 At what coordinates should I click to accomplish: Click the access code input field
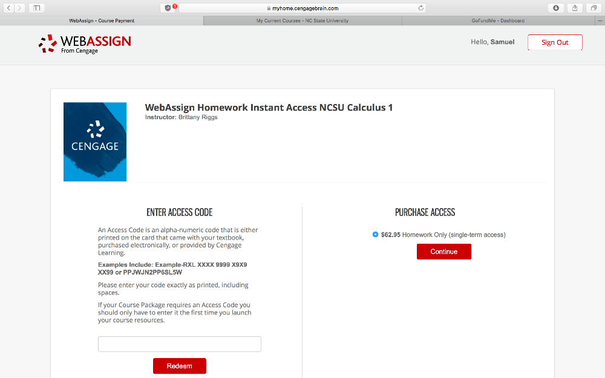[x=180, y=344]
